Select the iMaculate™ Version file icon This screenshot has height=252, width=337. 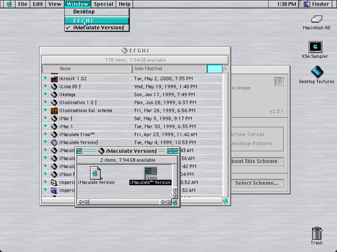tap(151, 173)
